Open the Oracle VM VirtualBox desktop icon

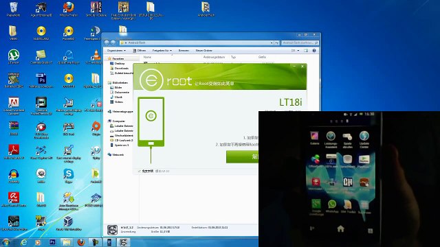pos(69,224)
